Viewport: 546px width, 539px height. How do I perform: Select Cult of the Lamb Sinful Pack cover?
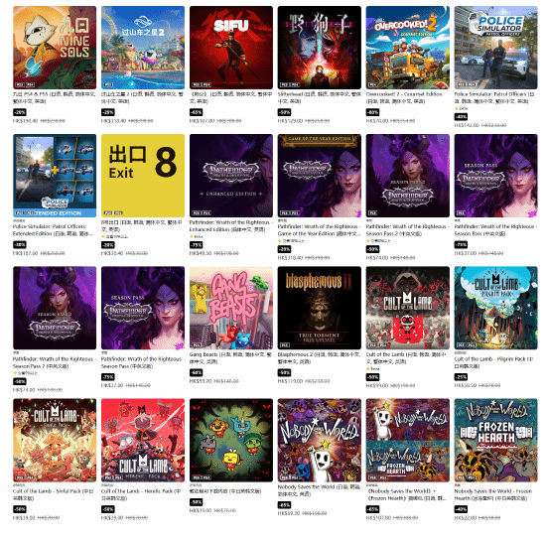55,440
